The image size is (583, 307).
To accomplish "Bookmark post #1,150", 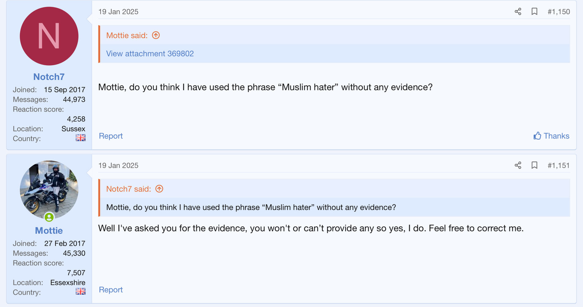I will coord(535,12).
